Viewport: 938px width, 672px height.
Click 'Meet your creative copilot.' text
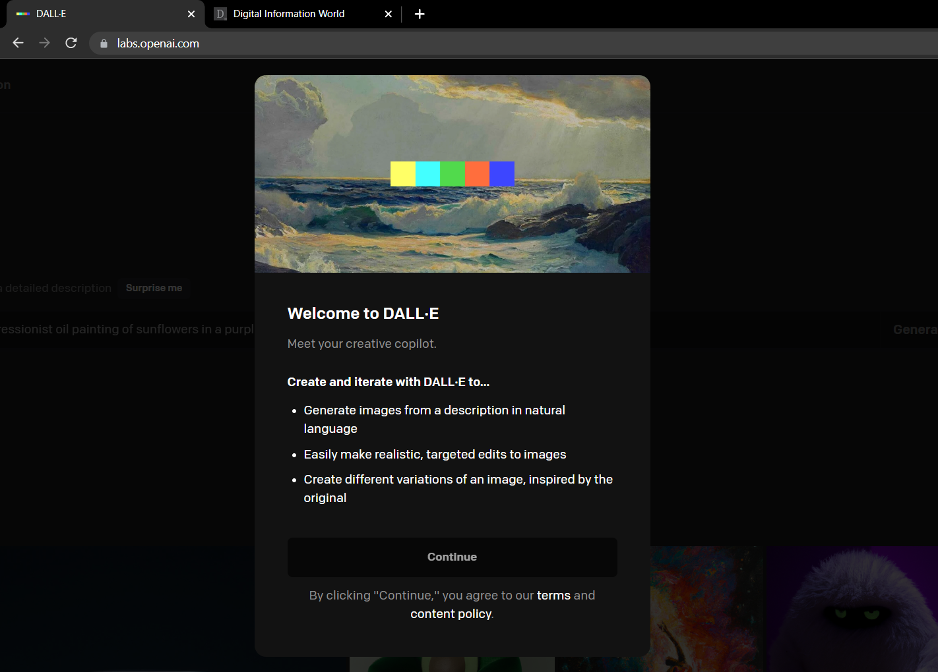click(x=362, y=344)
